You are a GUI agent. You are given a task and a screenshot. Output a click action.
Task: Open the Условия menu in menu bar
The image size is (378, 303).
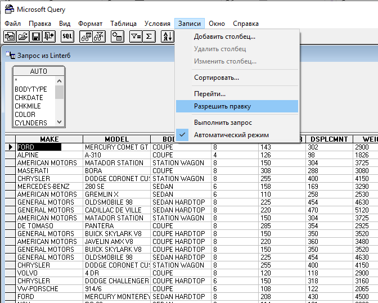pos(157,24)
